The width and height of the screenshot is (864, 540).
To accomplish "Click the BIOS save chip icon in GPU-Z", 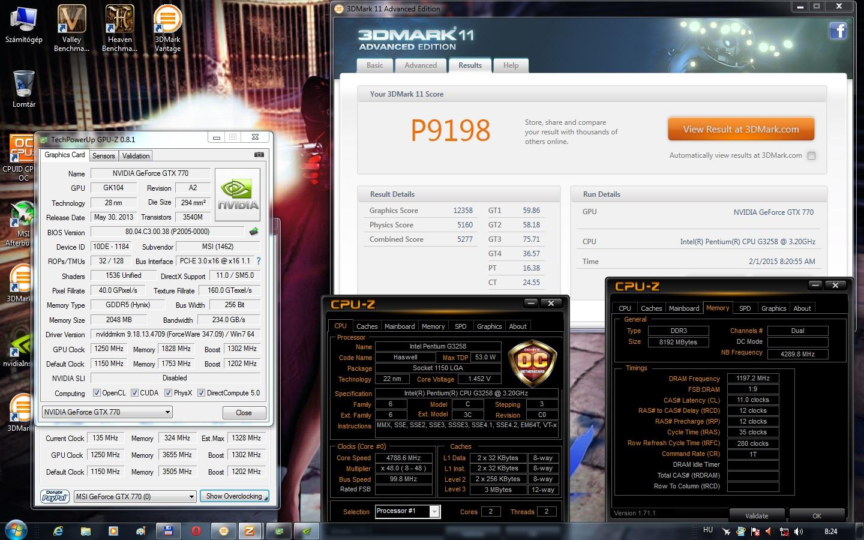I will click(x=254, y=232).
